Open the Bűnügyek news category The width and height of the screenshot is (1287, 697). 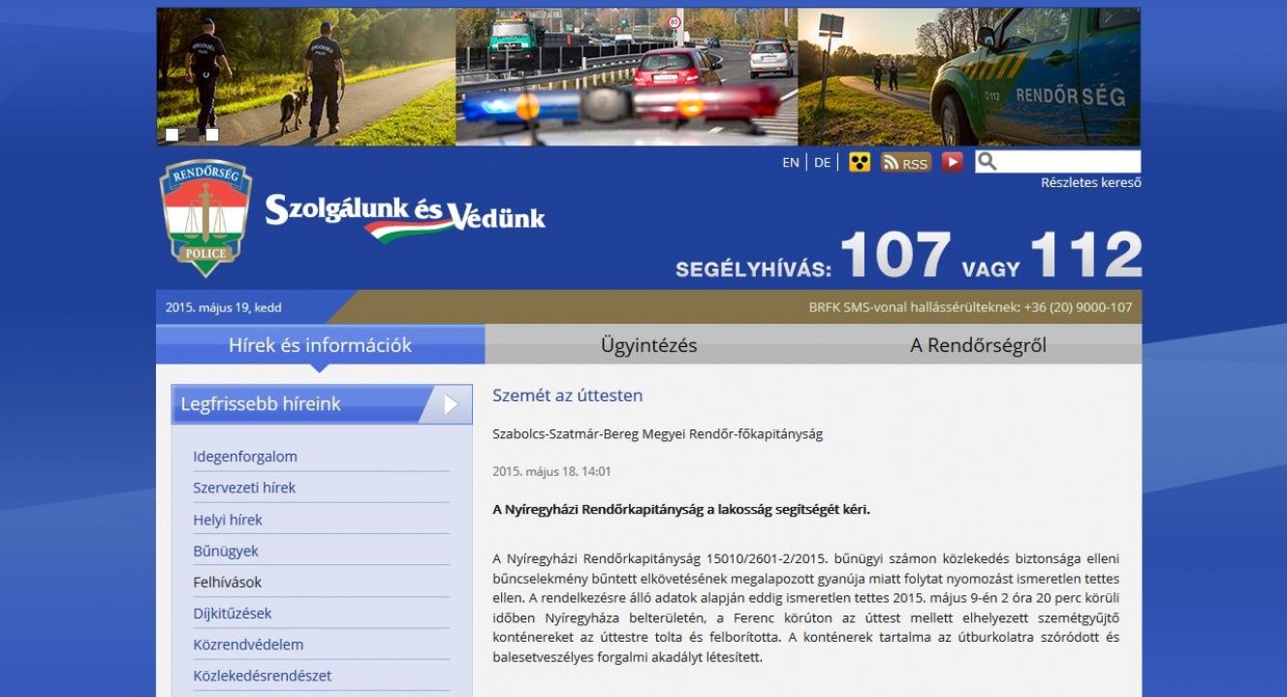point(224,551)
